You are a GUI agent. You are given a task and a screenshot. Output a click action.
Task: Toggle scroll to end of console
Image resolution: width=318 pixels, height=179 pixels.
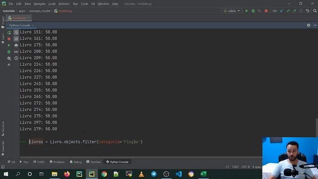[16, 39]
